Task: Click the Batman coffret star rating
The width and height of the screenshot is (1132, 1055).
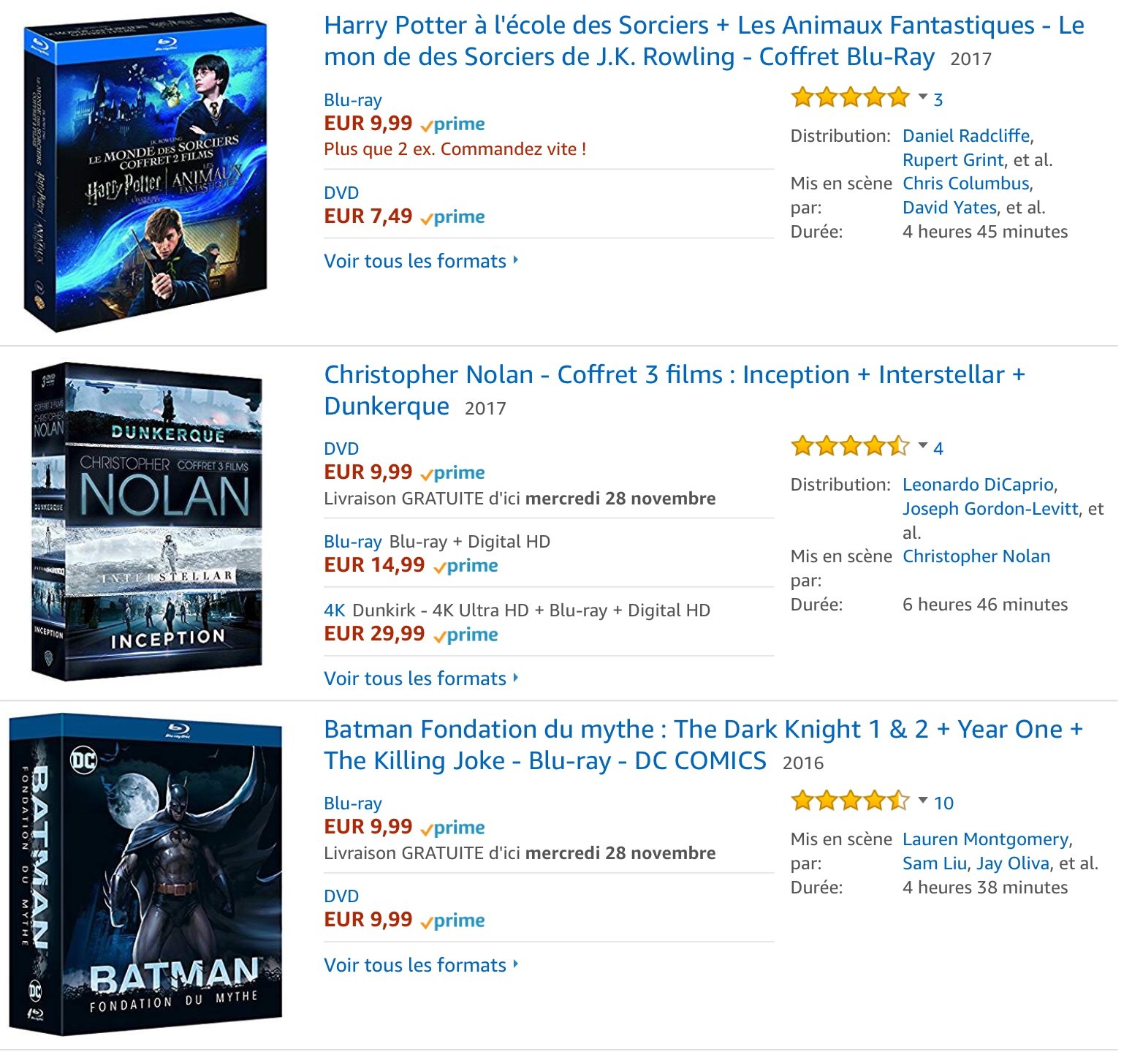Action: coord(849,801)
